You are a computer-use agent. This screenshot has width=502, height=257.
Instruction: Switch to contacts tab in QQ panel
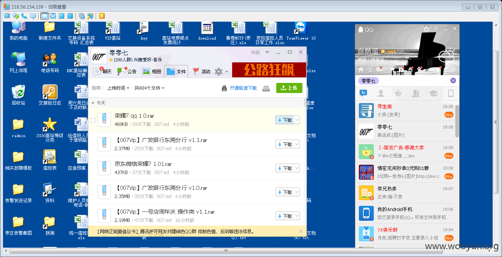(x=381, y=93)
